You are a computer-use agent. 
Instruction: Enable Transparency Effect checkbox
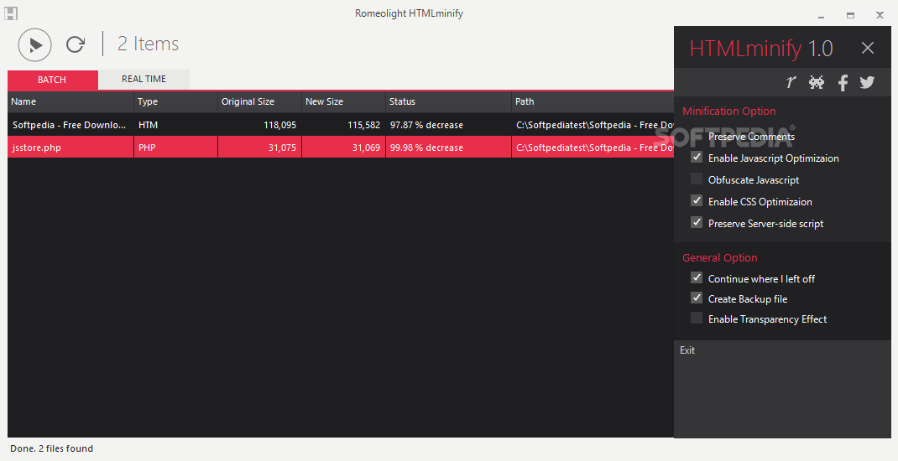pyautogui.click(x=697, y=318)
